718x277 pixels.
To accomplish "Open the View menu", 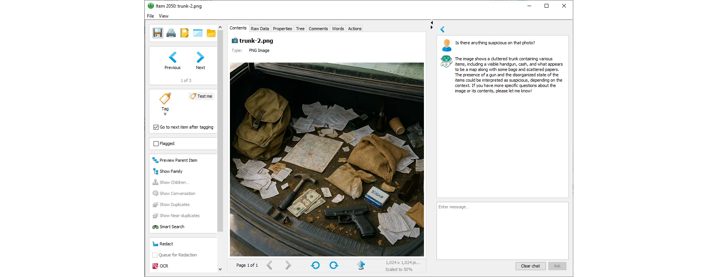I will [163, 16].
